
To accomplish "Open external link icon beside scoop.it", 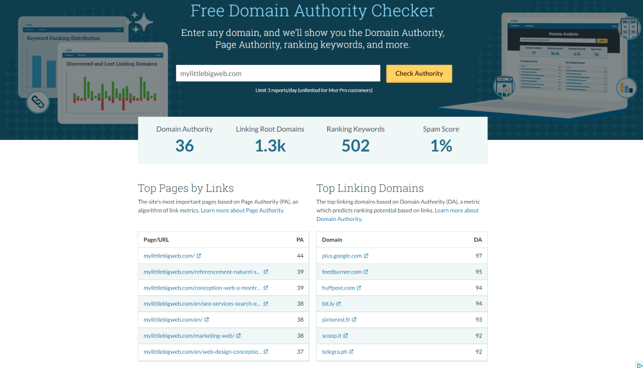I will [x=345, y=336].
